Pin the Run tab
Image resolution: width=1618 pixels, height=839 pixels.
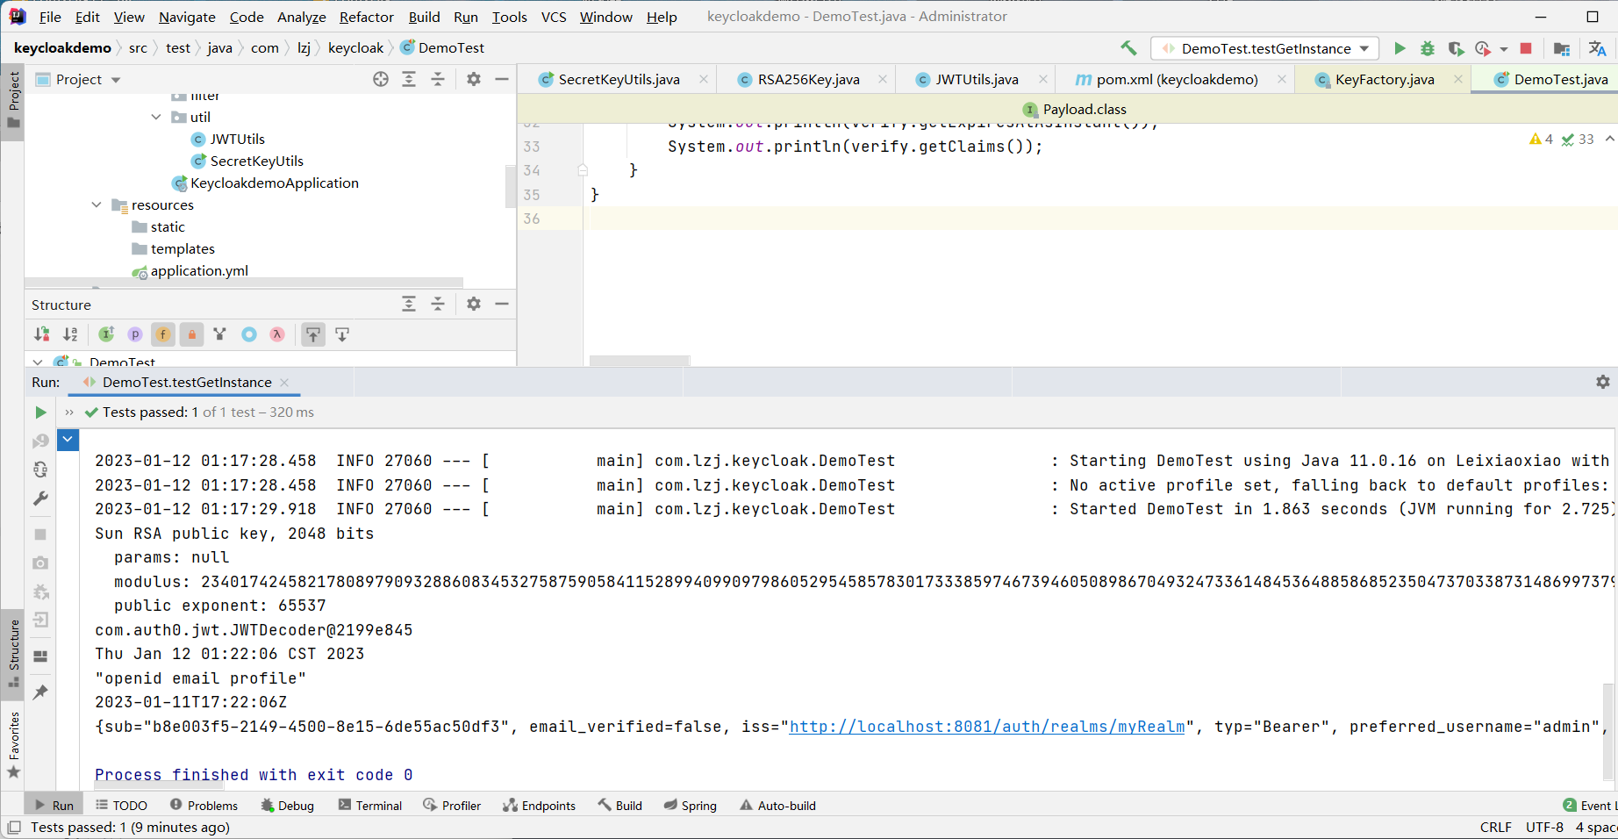(x=40, y=692)
